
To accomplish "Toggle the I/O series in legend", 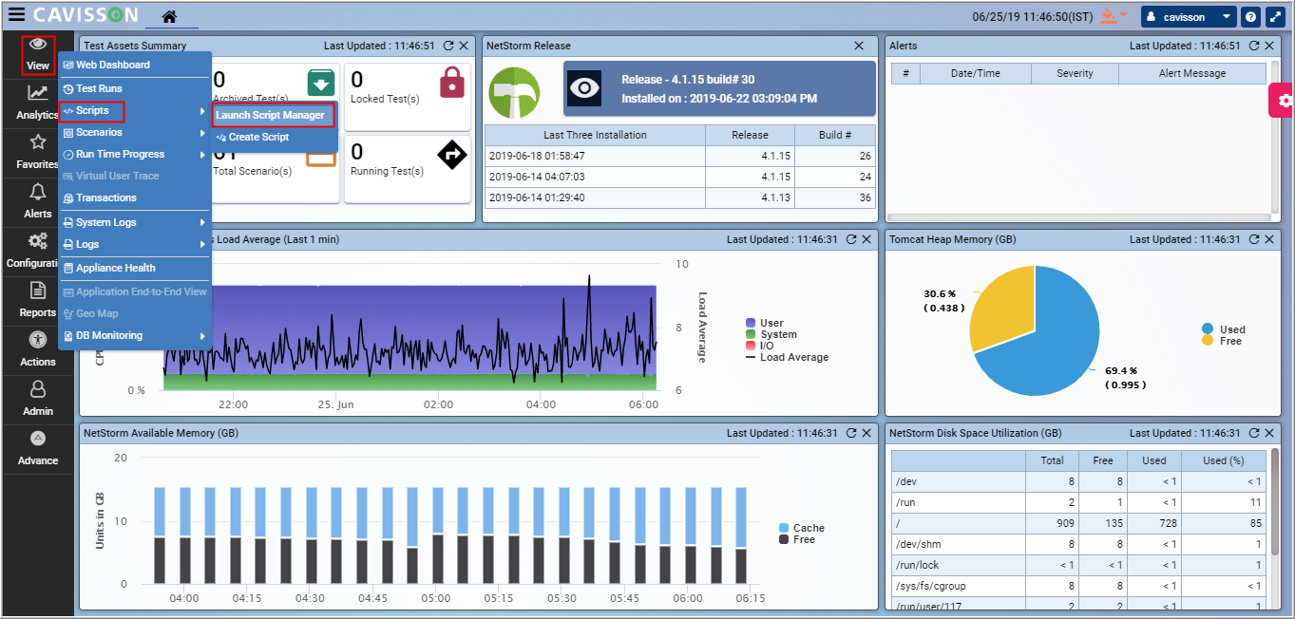I will (760, 346).
